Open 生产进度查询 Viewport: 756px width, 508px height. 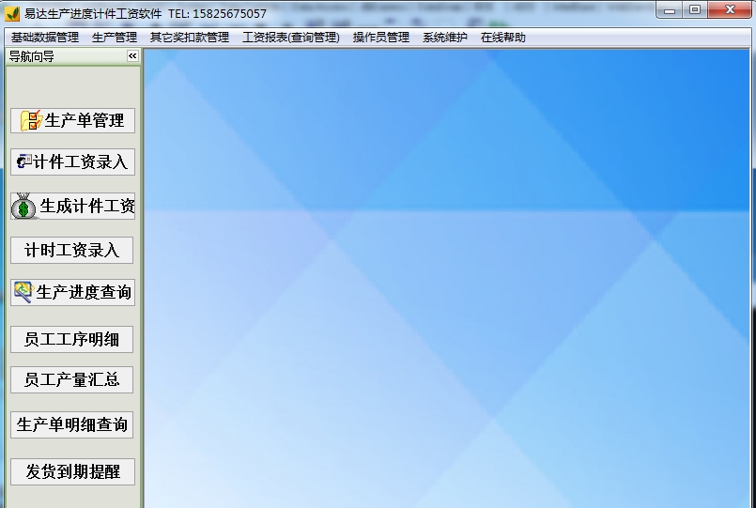tap(73, 292)
